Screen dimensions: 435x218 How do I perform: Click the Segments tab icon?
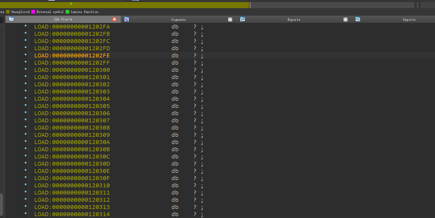[127, 19]
